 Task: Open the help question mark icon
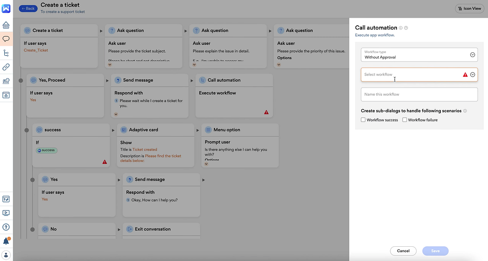pos(6,227)
